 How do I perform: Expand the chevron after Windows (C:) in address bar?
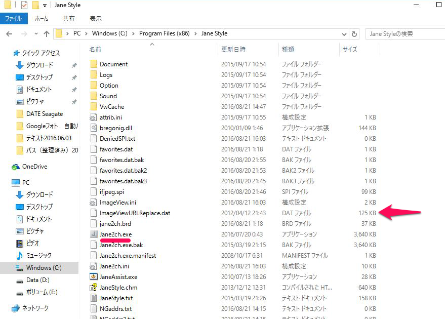(x=133, y=34)
